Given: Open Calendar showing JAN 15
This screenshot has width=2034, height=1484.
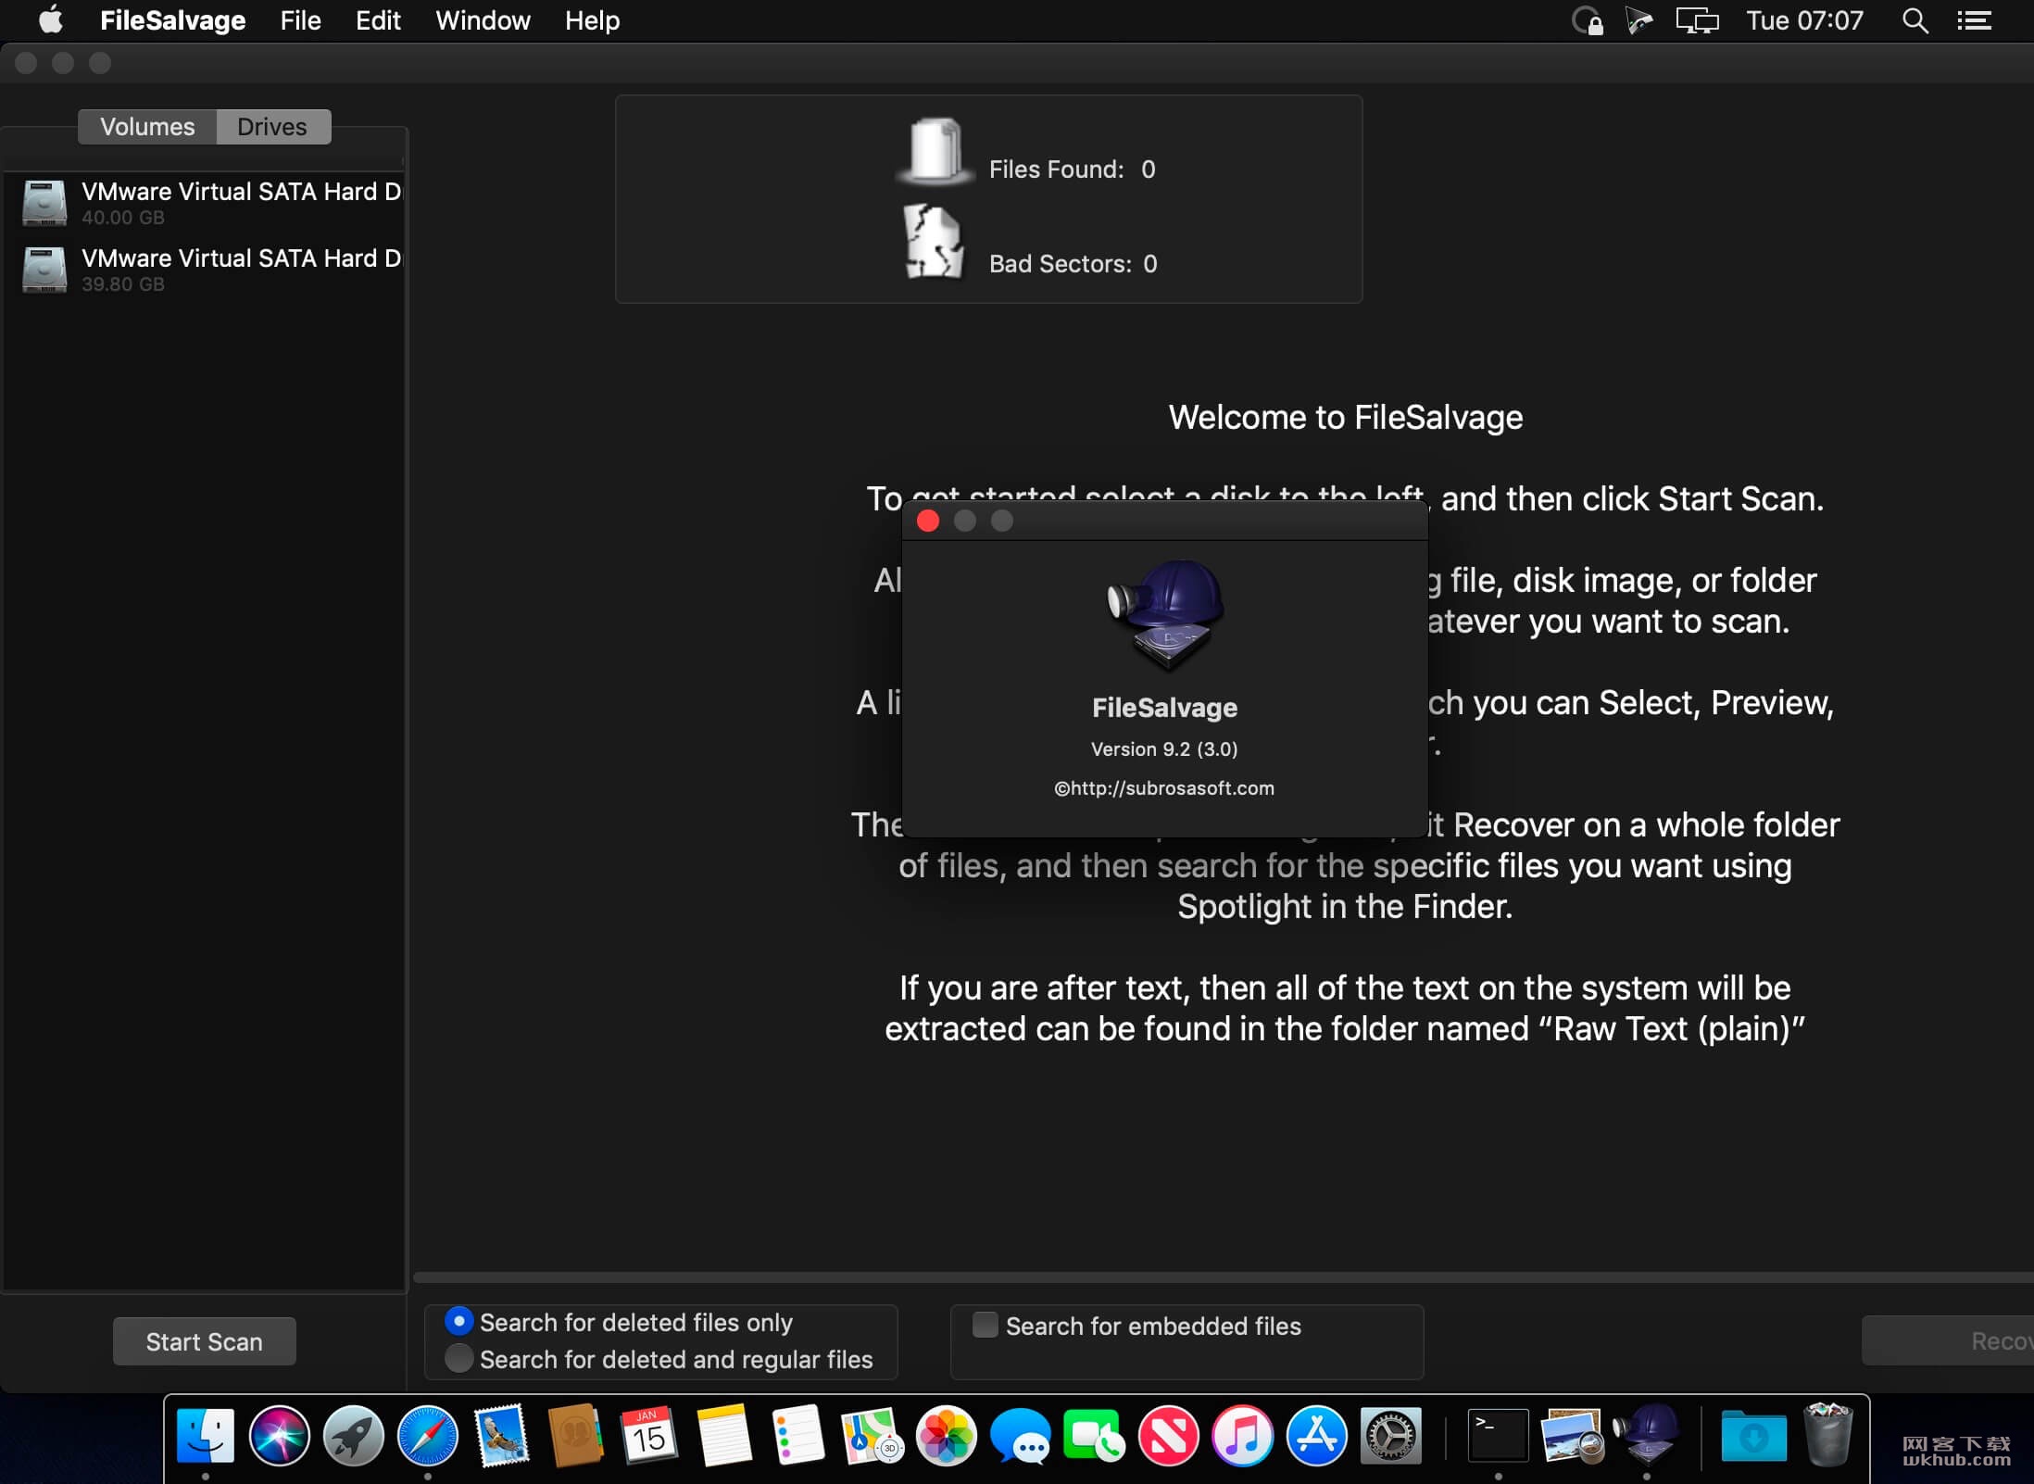Looking at the screenshot, I should [649, 1436].
